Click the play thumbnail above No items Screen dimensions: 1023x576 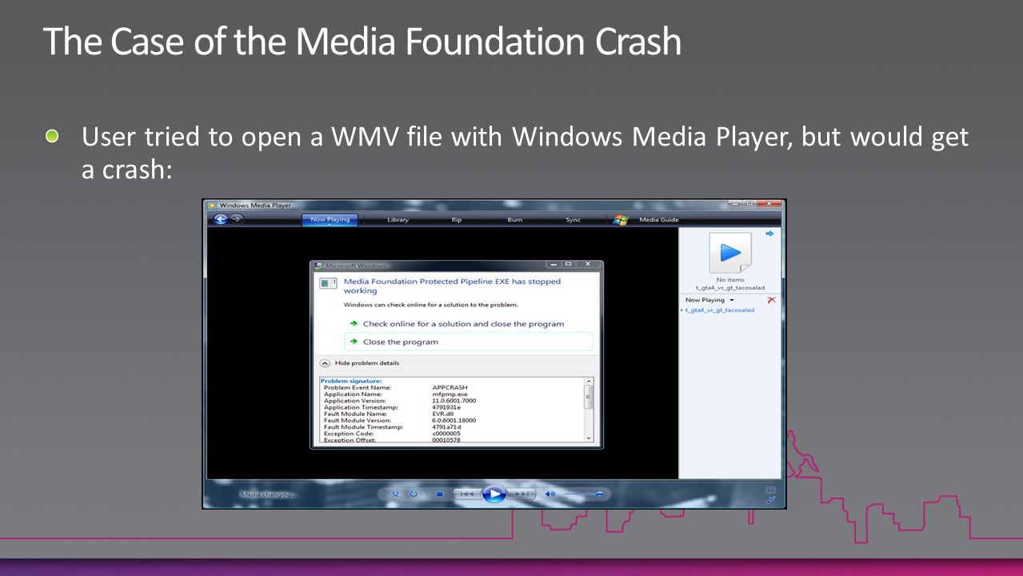pos(730,254)
